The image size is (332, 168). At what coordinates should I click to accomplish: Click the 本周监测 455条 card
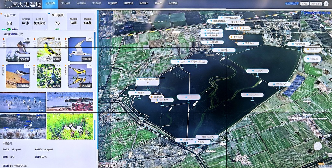pyautogui.click(x=88, y=21)
